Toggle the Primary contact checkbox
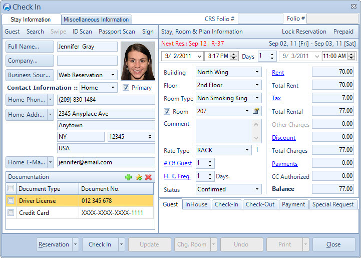Viewport: 361px width, 258px height. (x=126, y=88)
